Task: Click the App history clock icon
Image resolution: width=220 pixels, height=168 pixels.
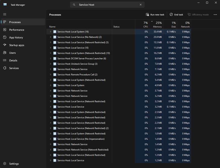Action: point(5,37)
